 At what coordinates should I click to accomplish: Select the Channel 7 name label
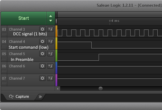point(17,78)
